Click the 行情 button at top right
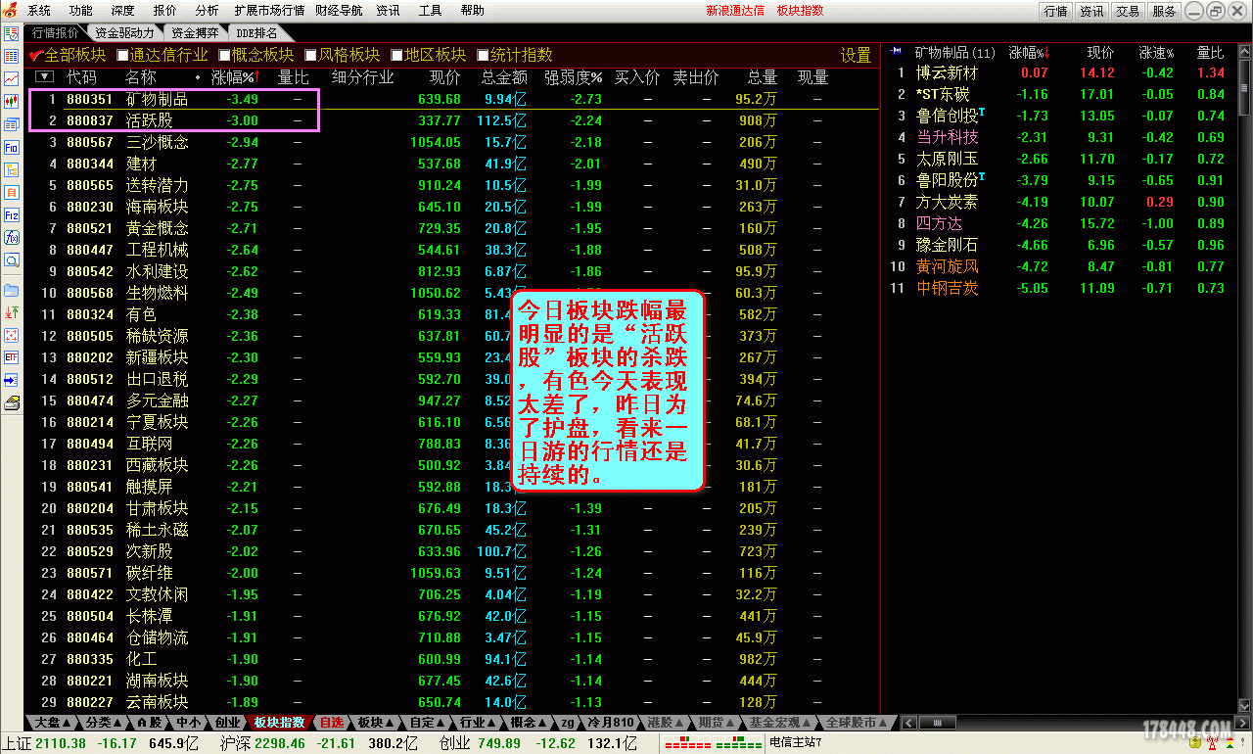The image size is (1253, 754). coord(1055,11)
